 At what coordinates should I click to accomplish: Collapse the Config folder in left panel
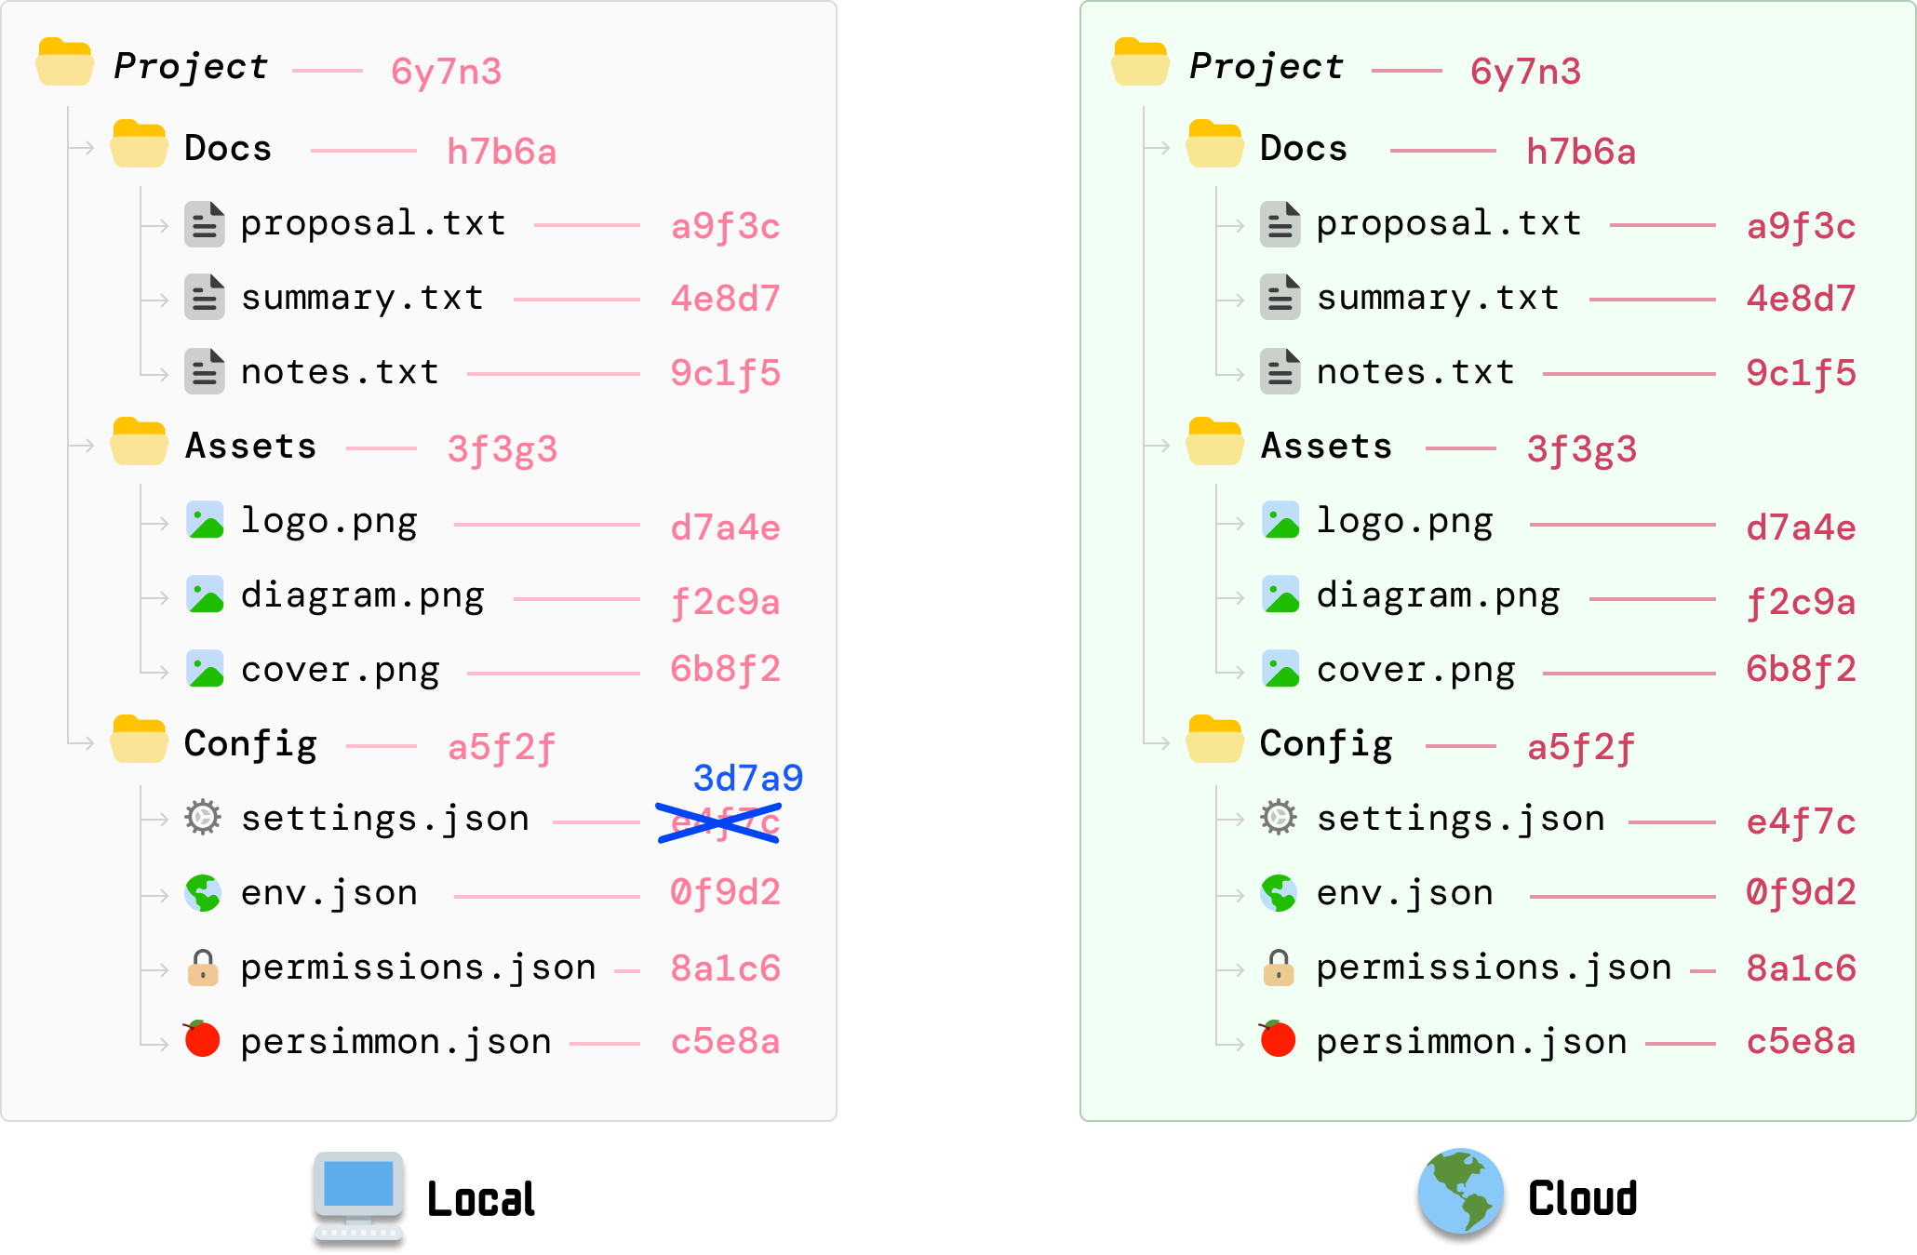pyautogui.click(x=139, y=741)
